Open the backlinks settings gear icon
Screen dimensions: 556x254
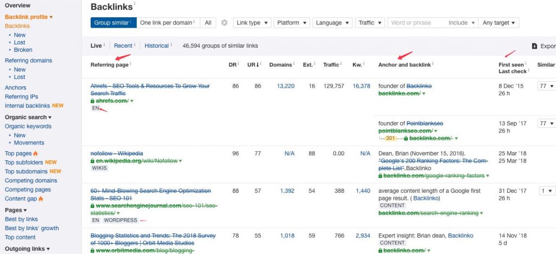pos(224,23)
